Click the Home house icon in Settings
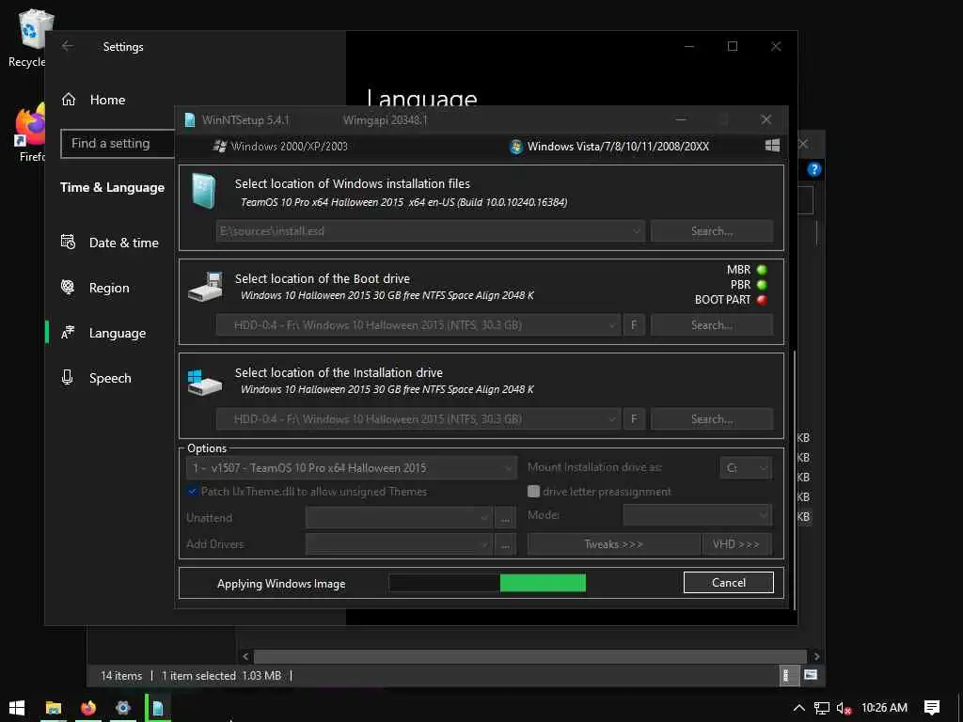Screen dimensions: 963x722 pos(69,100)
